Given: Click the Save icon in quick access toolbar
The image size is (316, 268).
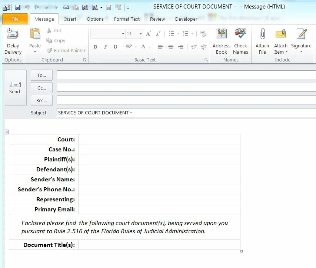Looking at the screenshot, I should click(18, 8).
